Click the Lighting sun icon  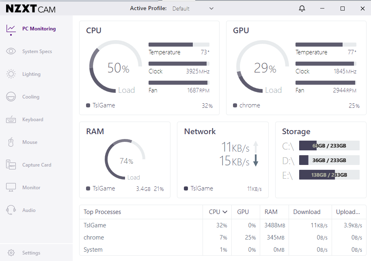[11, 74]
